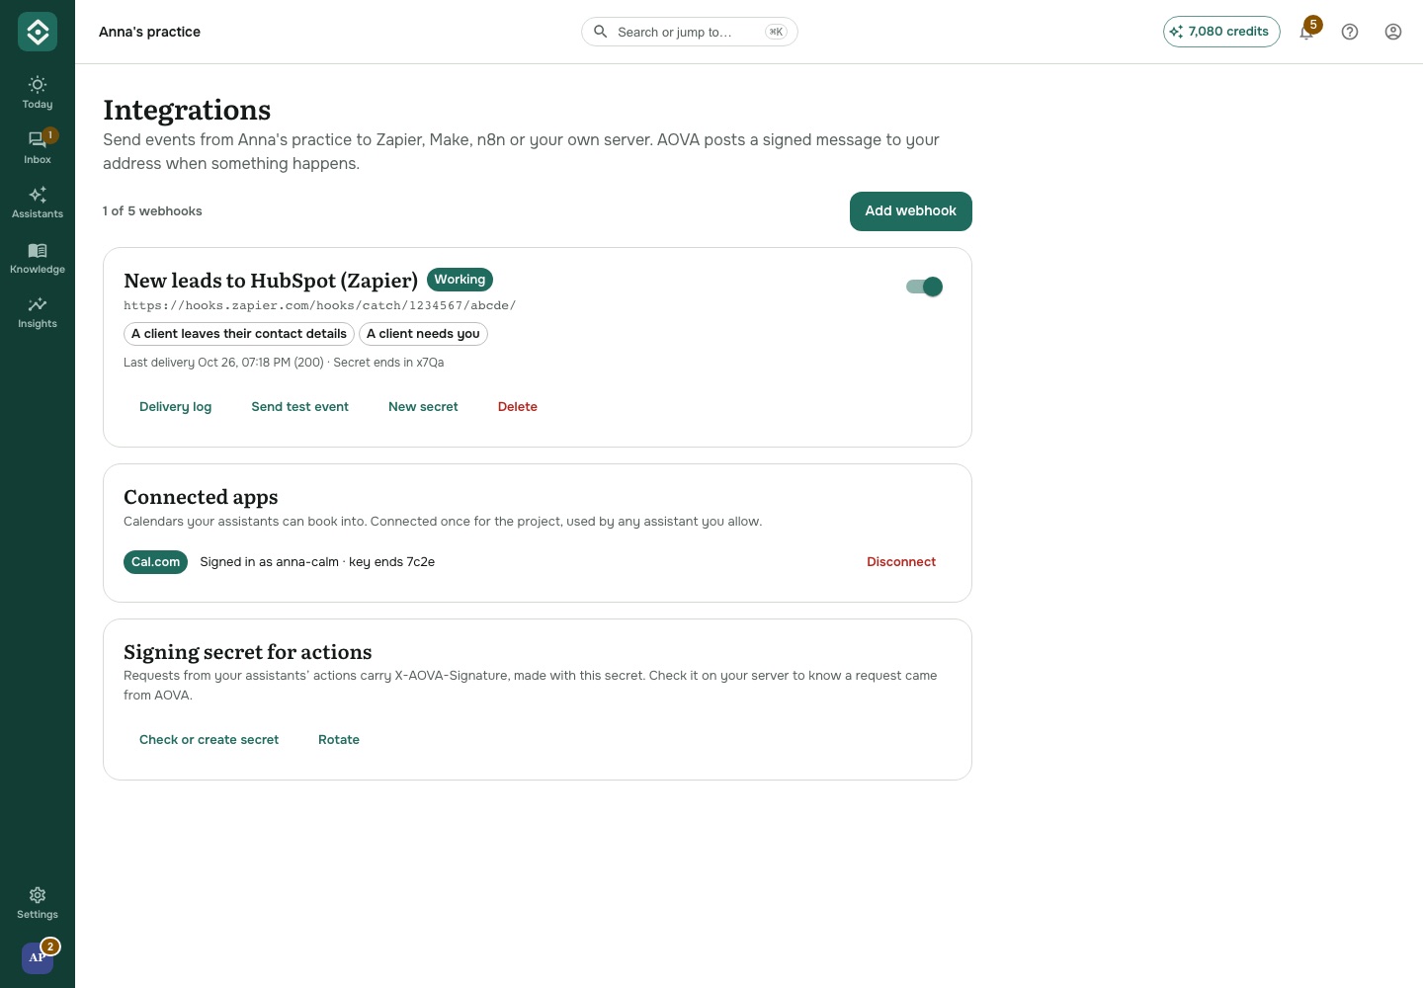
Task: Click the Working status badge
Action: coord(460,280)
